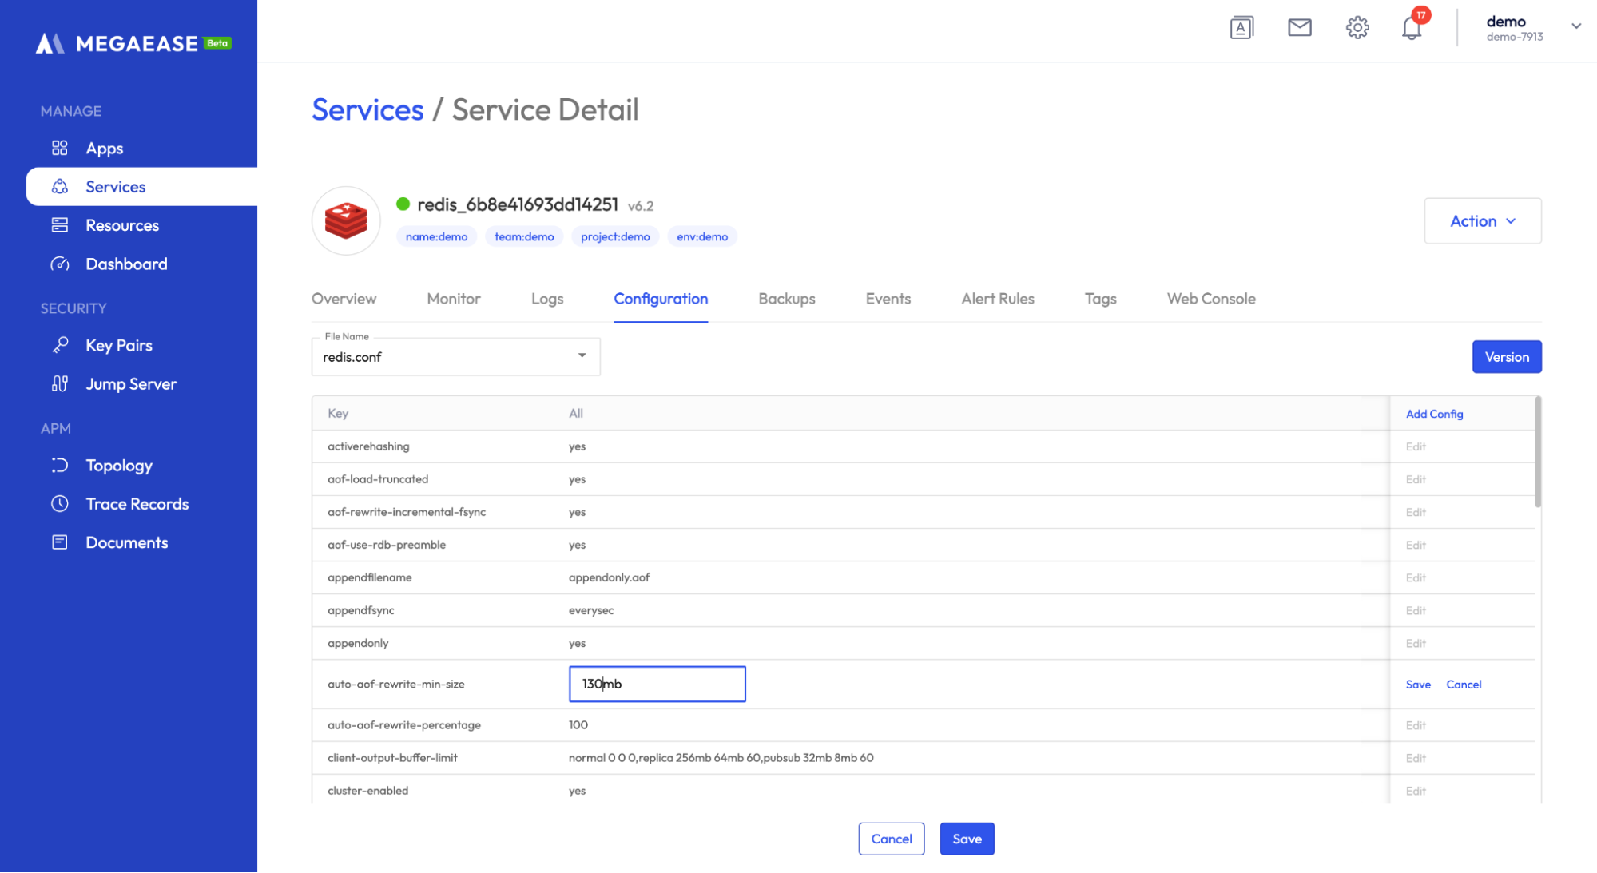The width and height of the screenshot is (1597, 873).
Task: Click the All column header
Action: pyautogui.click(x=576, y=413)
